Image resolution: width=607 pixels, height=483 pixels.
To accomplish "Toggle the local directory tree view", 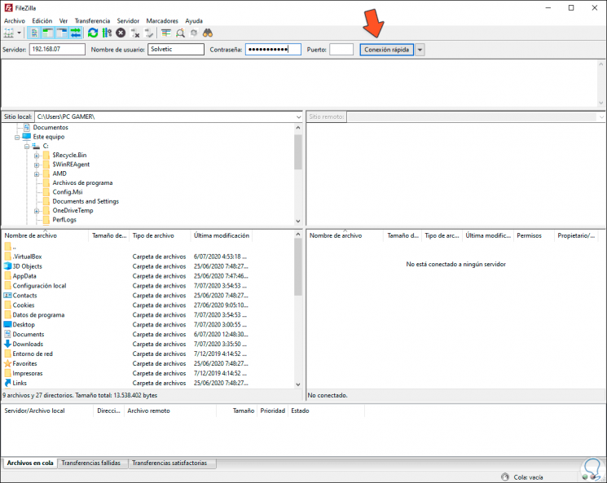I will pos(48,33).
